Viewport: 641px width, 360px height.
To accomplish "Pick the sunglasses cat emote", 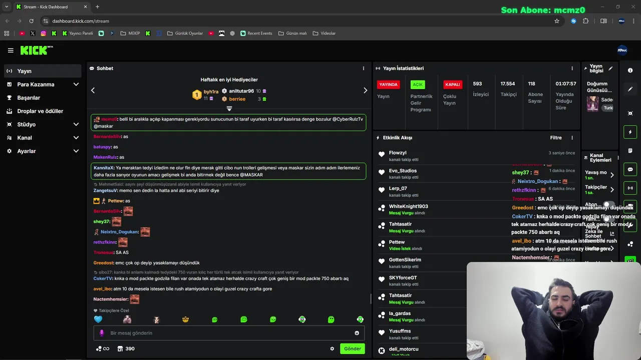I will (x=185, y=319).
